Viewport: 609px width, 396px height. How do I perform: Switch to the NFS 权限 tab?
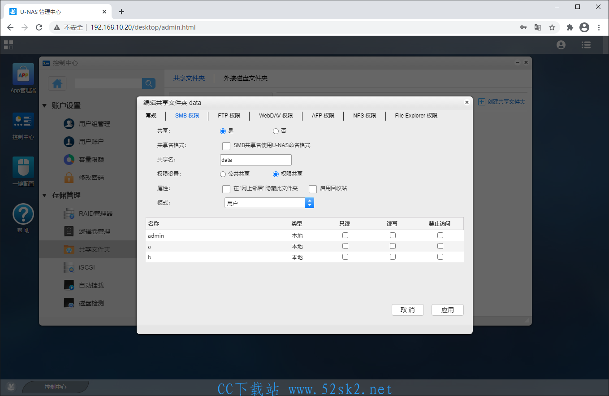click(364, 116)
